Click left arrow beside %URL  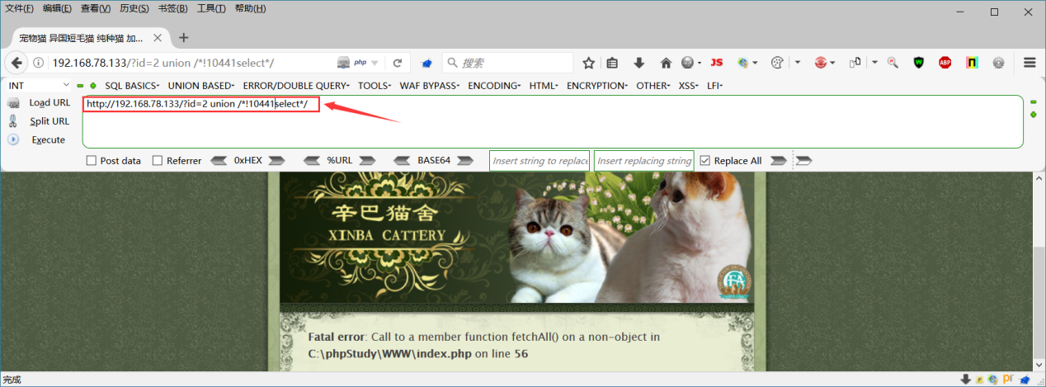(x=312, y=161)
